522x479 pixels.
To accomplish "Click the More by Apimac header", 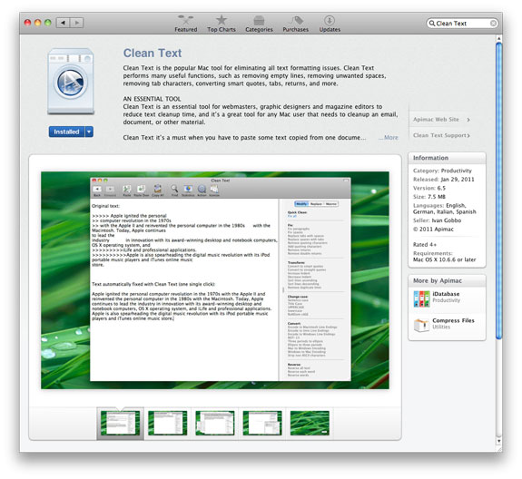I will click(x=447, y=280).
